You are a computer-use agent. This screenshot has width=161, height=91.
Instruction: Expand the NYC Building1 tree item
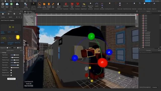point(141,32)
